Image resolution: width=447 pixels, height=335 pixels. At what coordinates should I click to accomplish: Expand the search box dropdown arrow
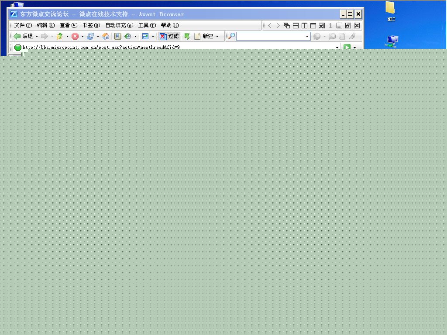coord(307,37)
